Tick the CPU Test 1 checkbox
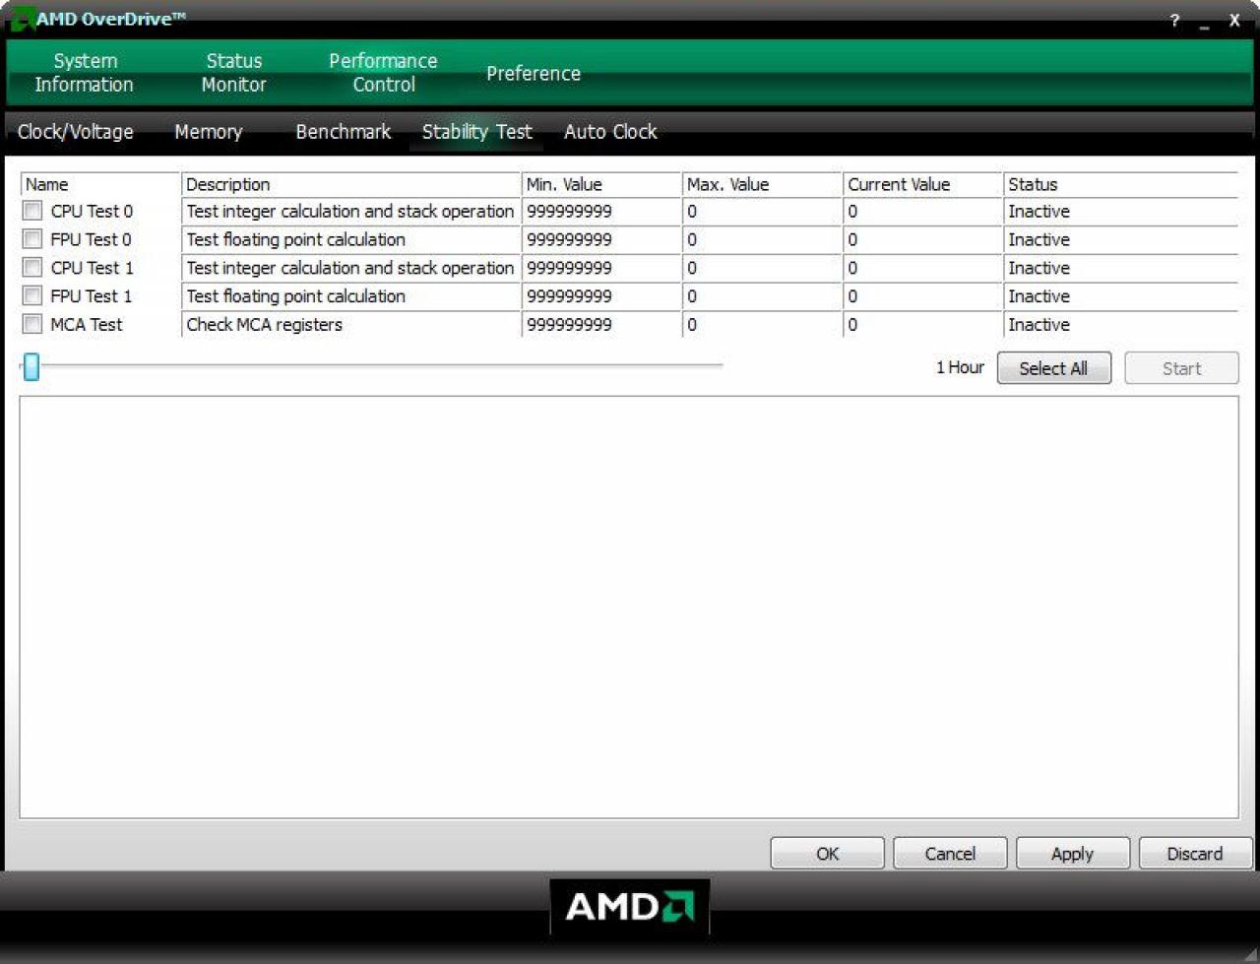The width and height of the screenshot is (1260, 964). pos(32,268)
